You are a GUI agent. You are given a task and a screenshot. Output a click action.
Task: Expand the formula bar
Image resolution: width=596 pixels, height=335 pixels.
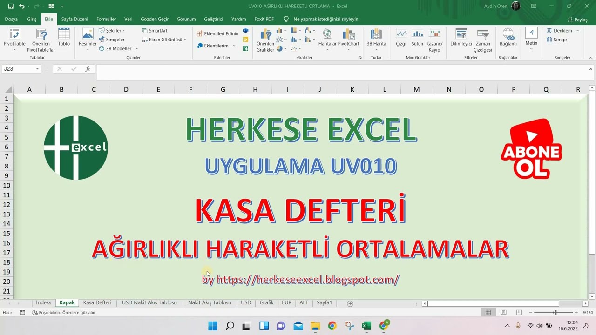click(591, 69)
